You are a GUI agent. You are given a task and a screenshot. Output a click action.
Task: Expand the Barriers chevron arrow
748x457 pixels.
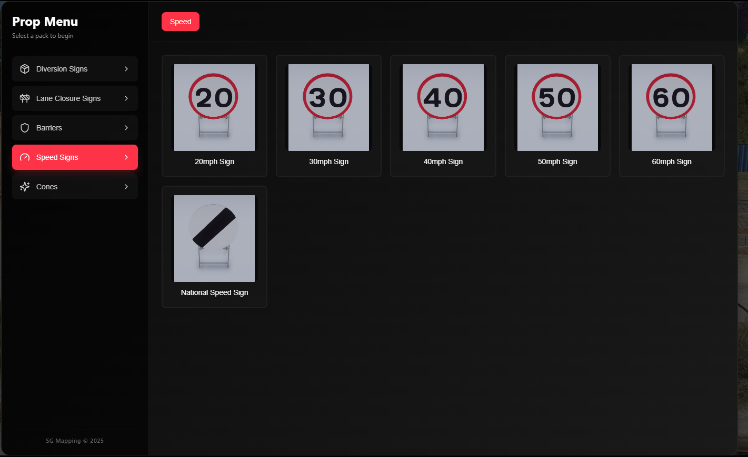pyautogui.click(x=126, y=128)
